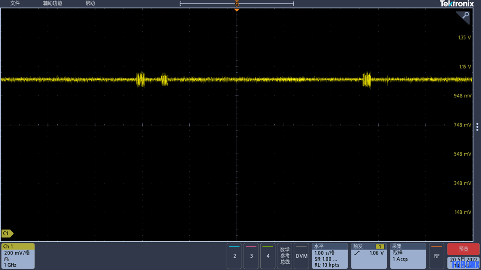Open the 采集 acquisition settings badge
Viewport: 481px width, 270px height.
tap(408, 256)
